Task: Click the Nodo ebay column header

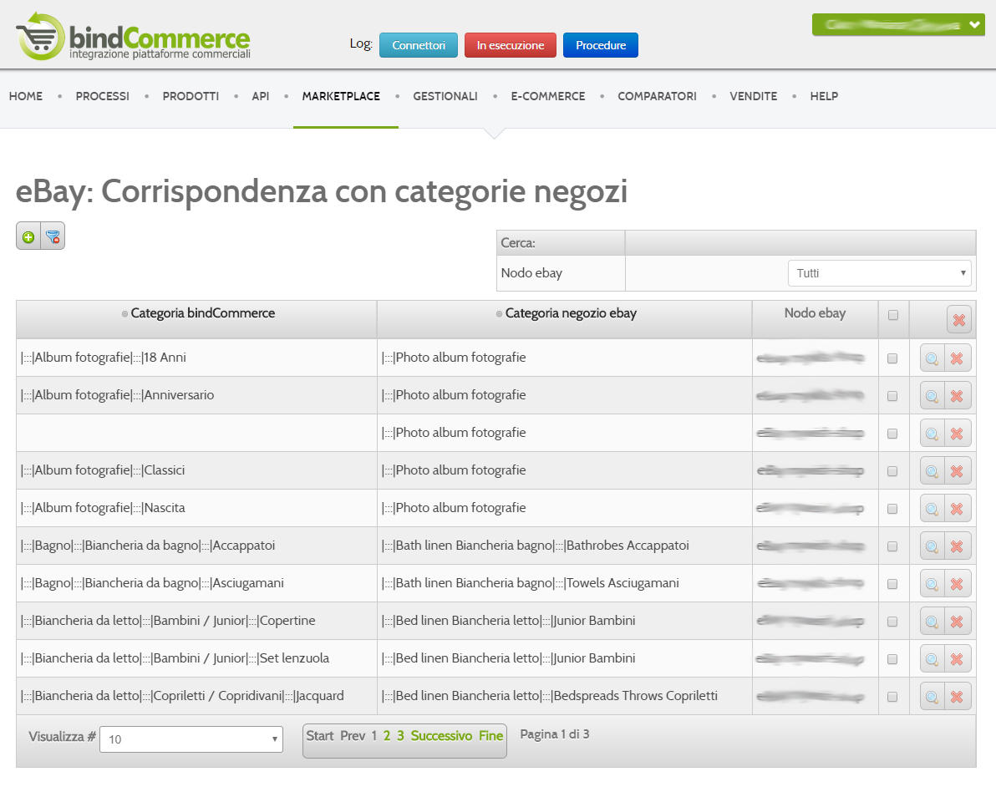Action: point(815,313)
